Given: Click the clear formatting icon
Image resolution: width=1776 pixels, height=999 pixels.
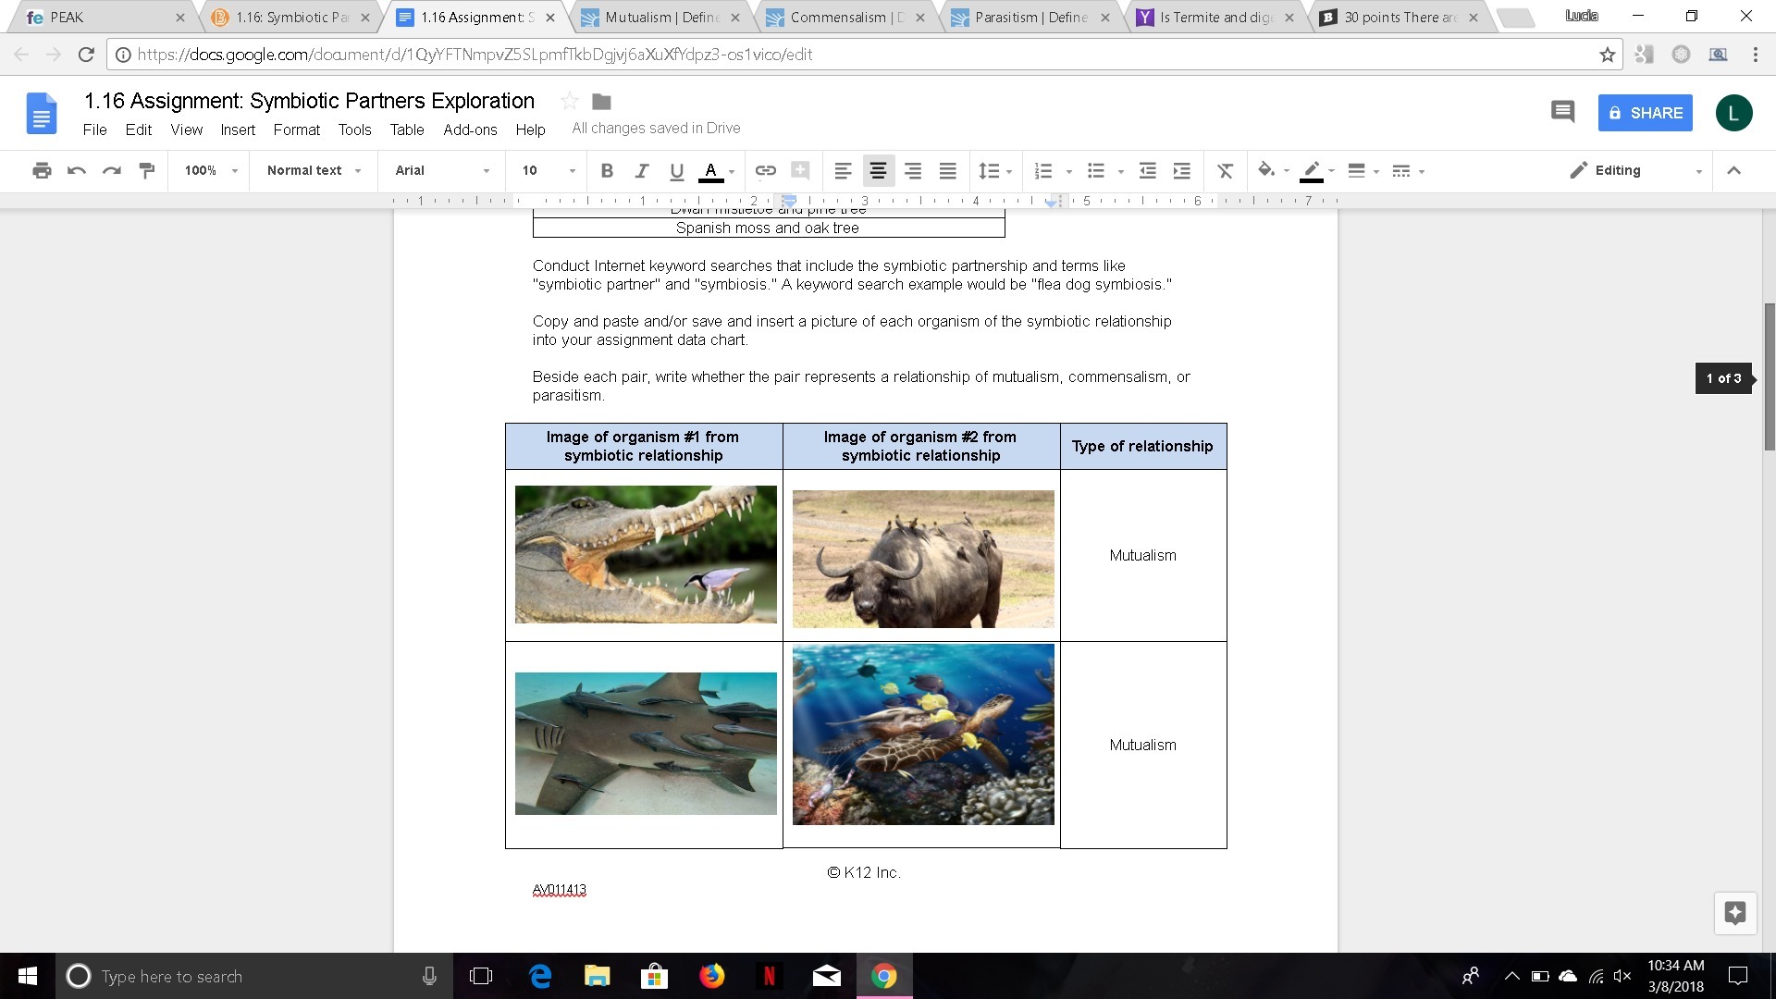Looking at the screenshot, I should click(1225, 170).
